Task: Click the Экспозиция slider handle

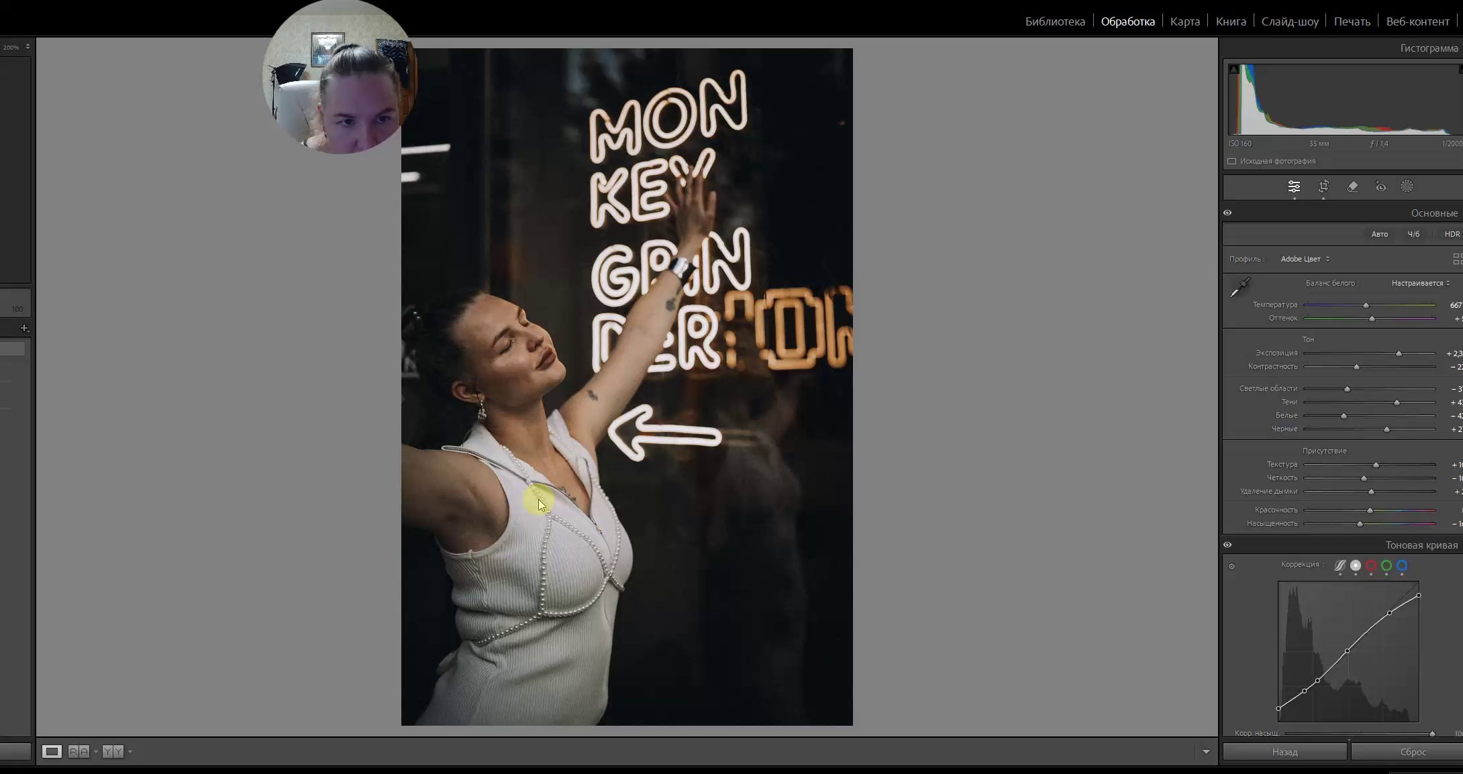Action: point(1399,353)
